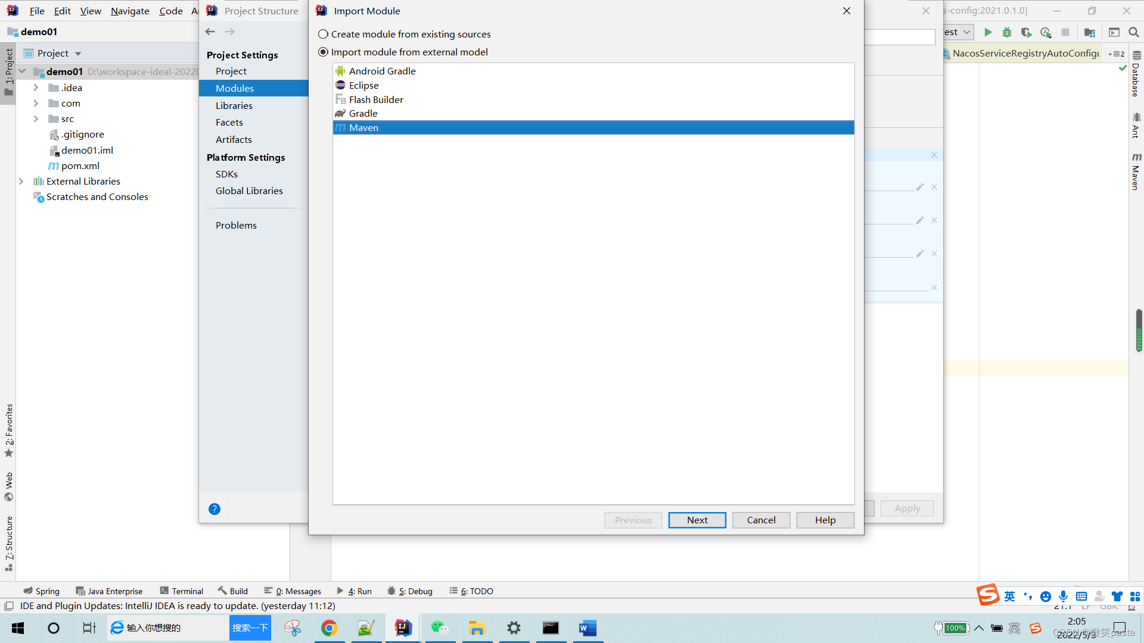1144x643 pixels.
Task: Open the View menu
Action: click(x=91, y=11)
